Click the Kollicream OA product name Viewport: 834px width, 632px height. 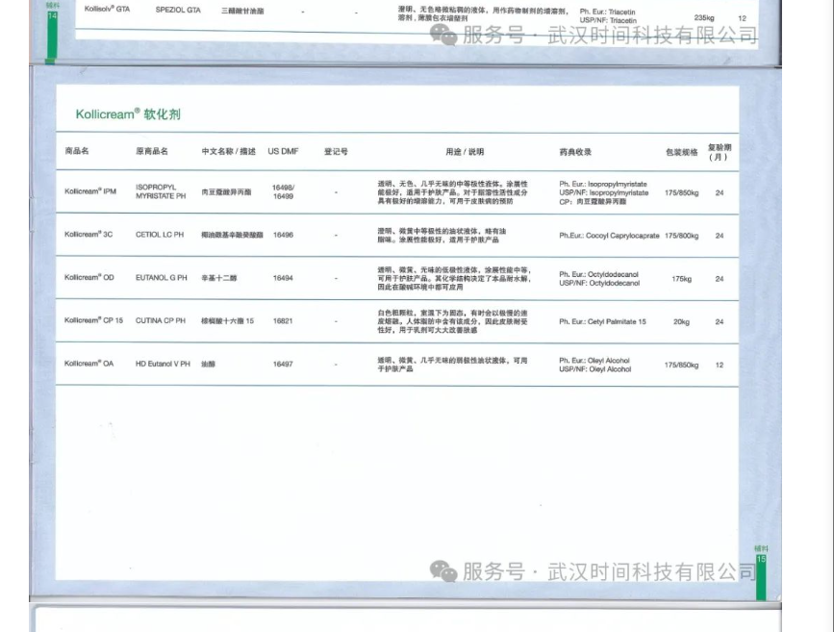coord(88,364)
